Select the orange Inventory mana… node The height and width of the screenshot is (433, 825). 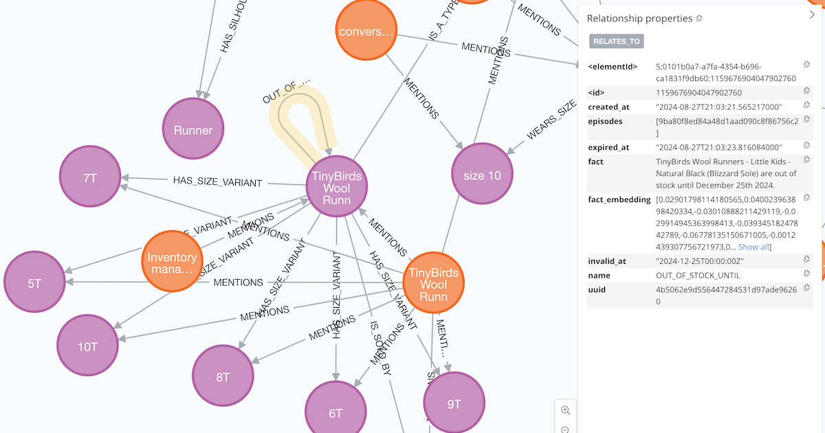coord(172,260)
